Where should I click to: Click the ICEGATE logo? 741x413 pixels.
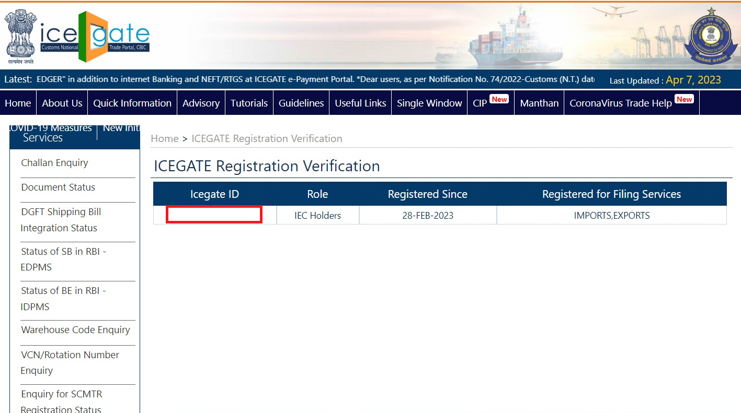coord(95,36)
